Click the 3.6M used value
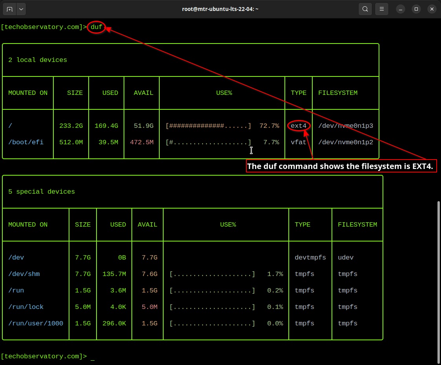The image size is (441, 365). [118, 291]
